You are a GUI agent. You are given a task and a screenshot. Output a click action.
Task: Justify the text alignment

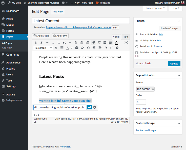[x=62, y=48]
